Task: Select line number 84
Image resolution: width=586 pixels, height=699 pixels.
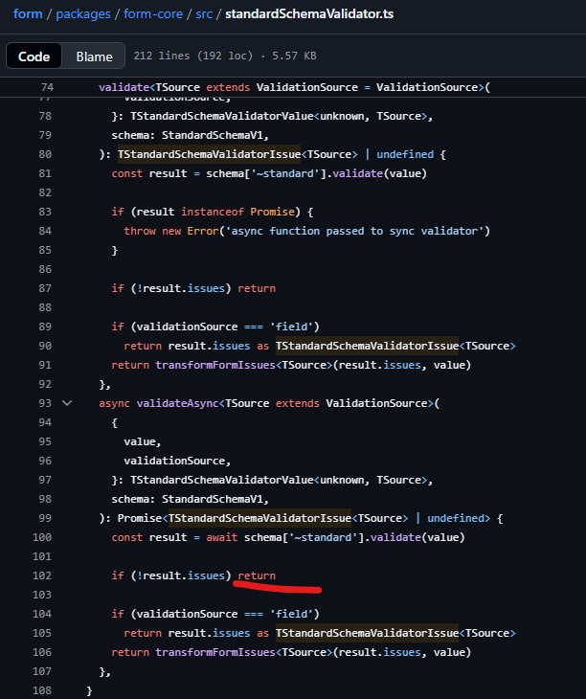Action: [x=45, y=231]
